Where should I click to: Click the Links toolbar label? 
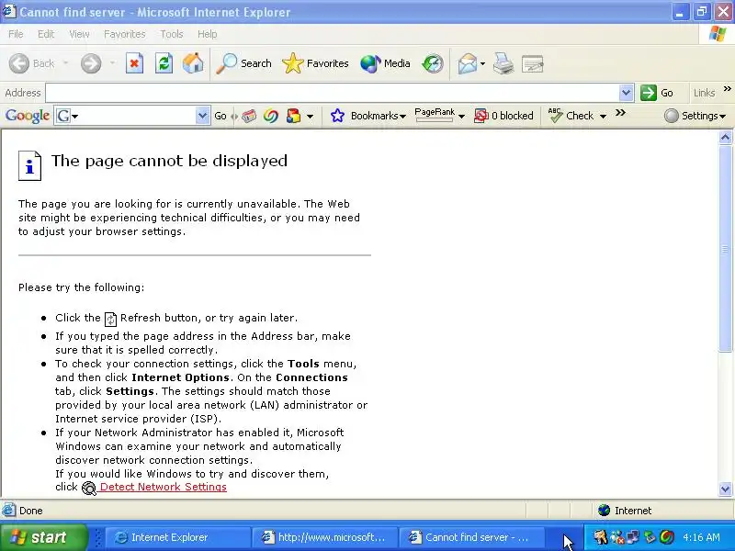704,93
